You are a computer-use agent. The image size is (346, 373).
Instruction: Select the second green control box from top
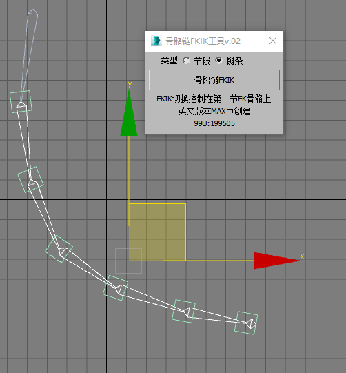click(x=31, y=179)
